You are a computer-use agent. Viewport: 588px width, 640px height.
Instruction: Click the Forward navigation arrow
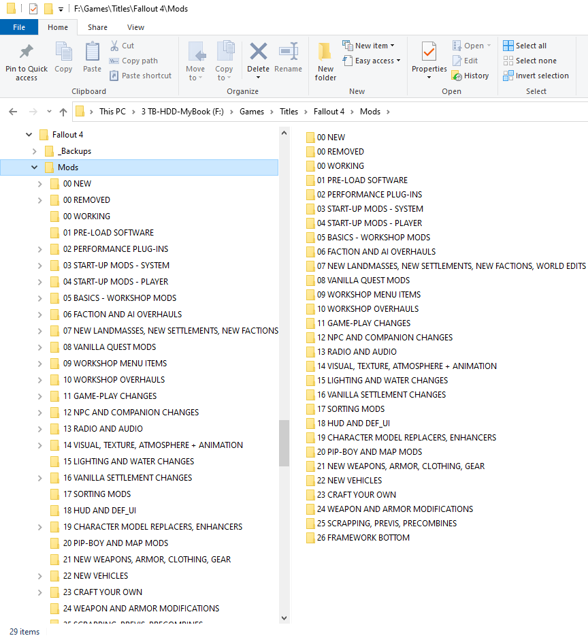pyautogui.click(x=33, y=112)
